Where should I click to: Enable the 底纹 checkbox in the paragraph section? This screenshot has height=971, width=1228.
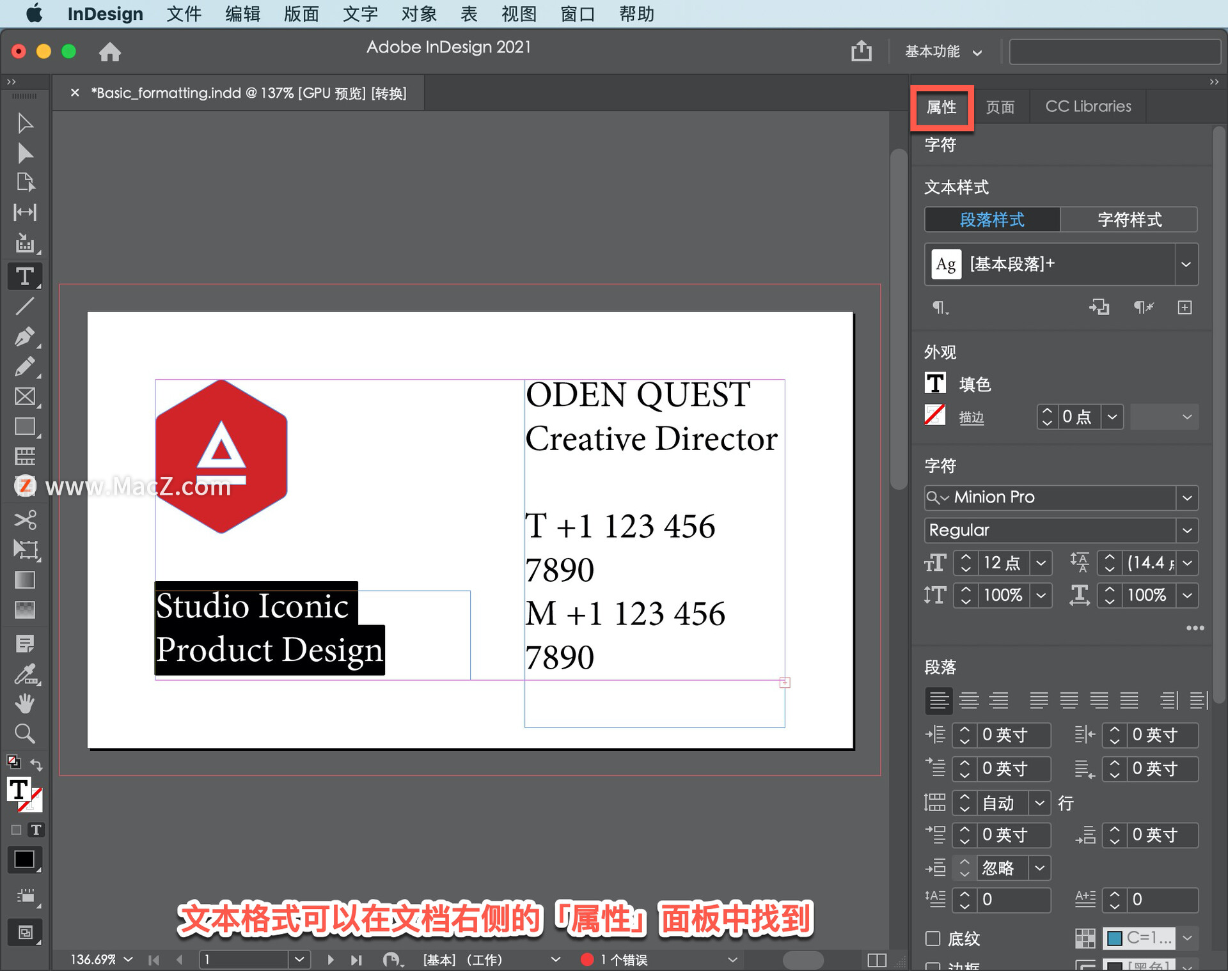[933, 939]
